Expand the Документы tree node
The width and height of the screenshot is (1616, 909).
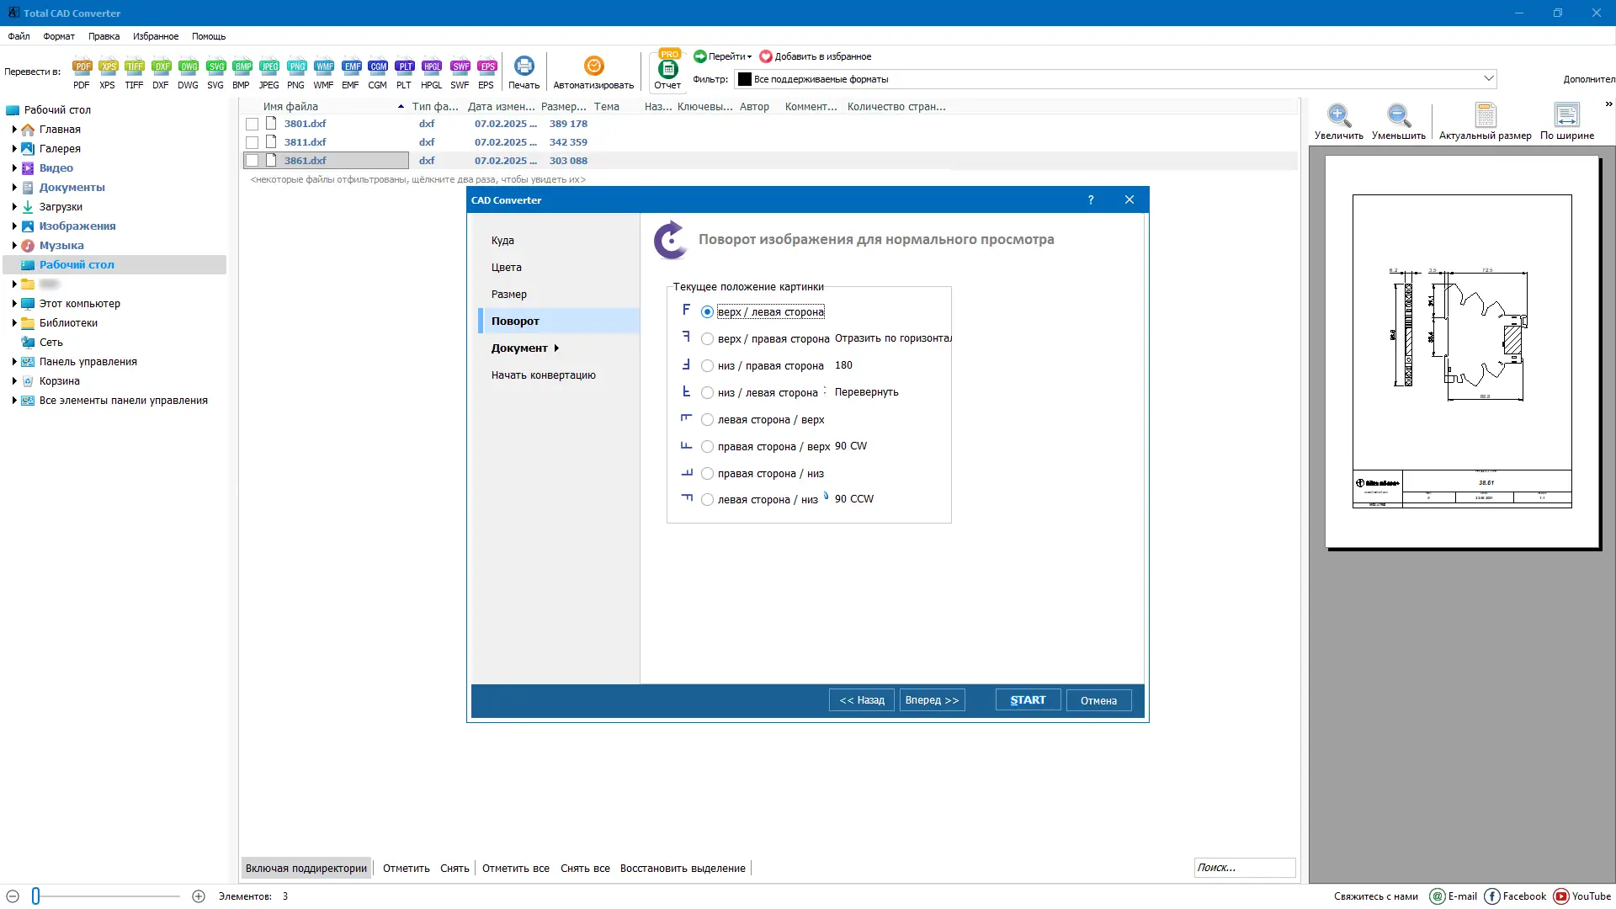coord(14,188)
